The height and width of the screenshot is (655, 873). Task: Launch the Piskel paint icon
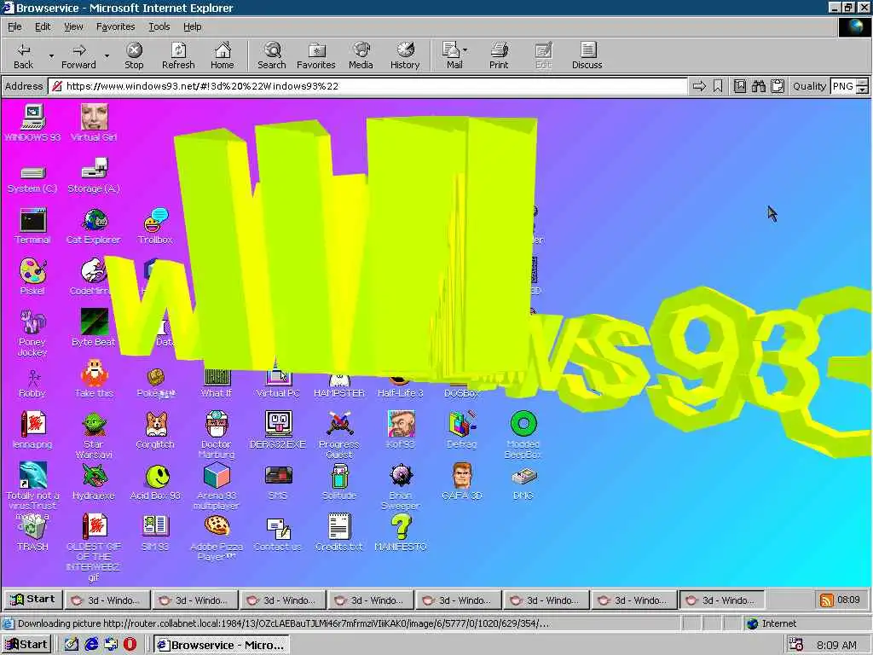32,277
